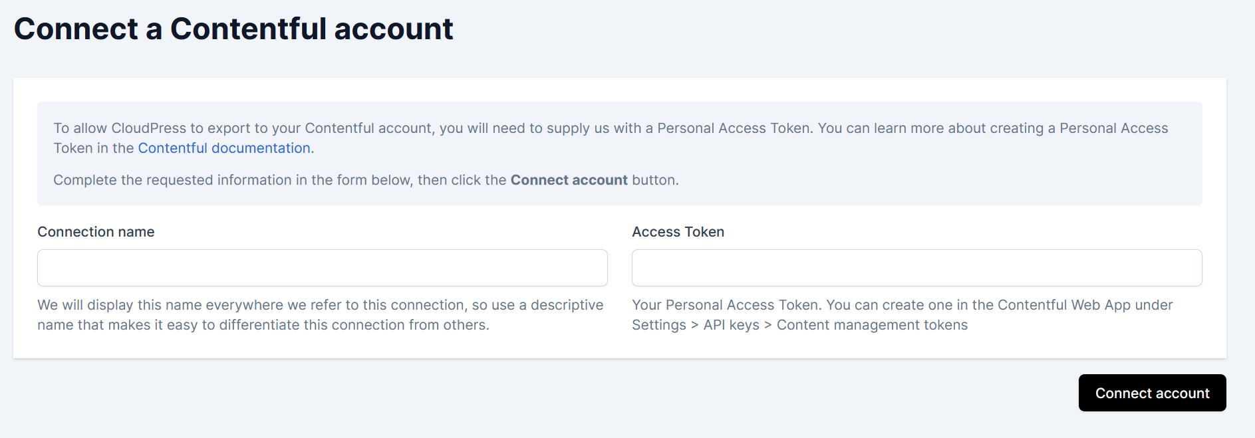This screenshot has height=438, width=1255.
Task: Click "API keys" in the token path hint
Action: point(731,325)
